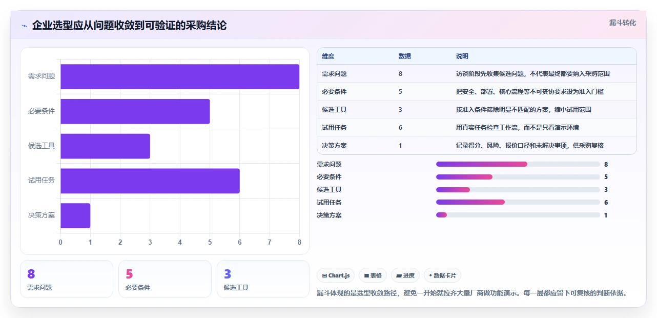Click the 需求问题 label on the chart's vertical axis
This screenshot has width=657, height=318.
coord(42,76)
